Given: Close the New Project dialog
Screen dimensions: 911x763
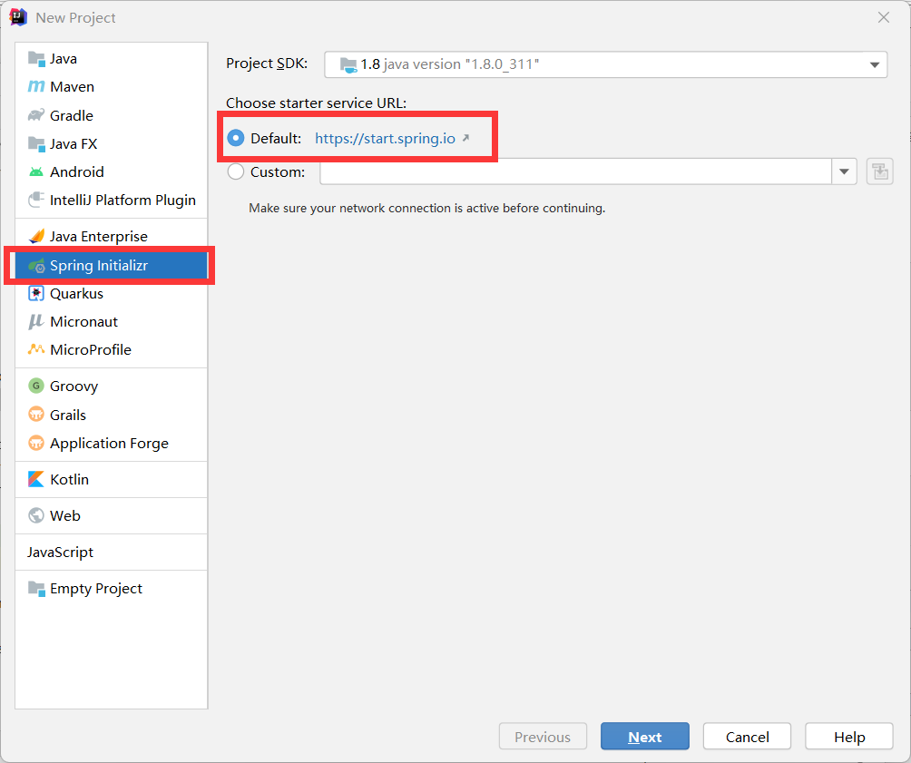Looking at the screenshot, I should (x=884, y=17).
